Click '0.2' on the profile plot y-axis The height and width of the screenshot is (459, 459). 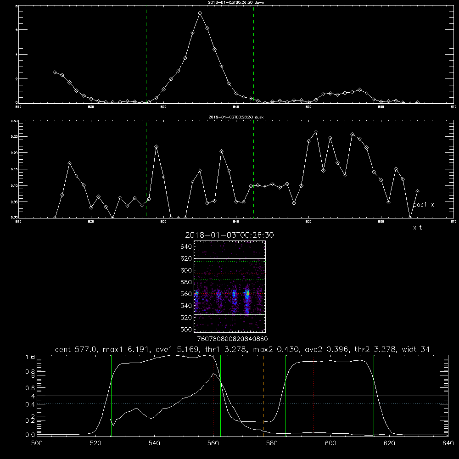[30, 420]
